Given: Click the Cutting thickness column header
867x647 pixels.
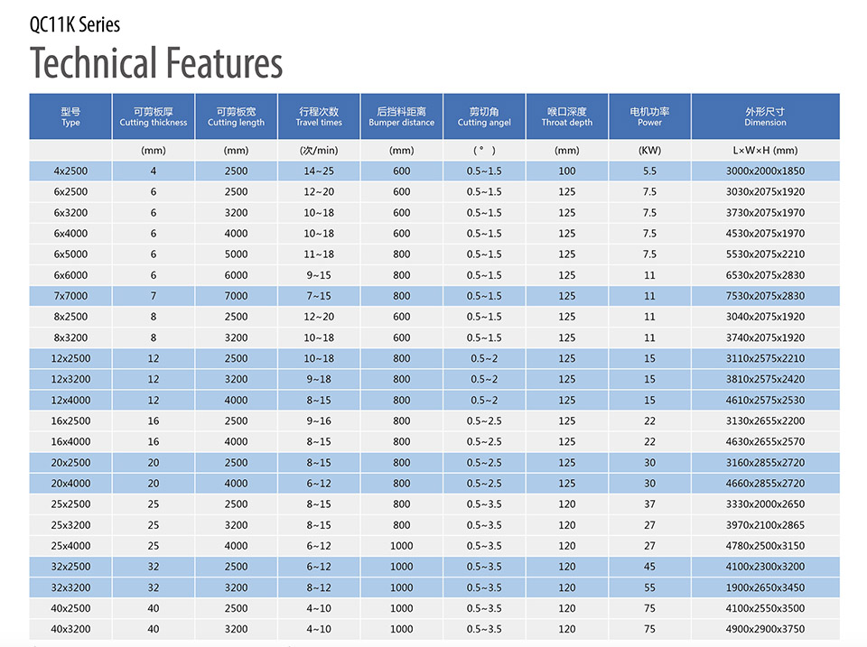Looking at the screenshot, I should pos(154,116).
